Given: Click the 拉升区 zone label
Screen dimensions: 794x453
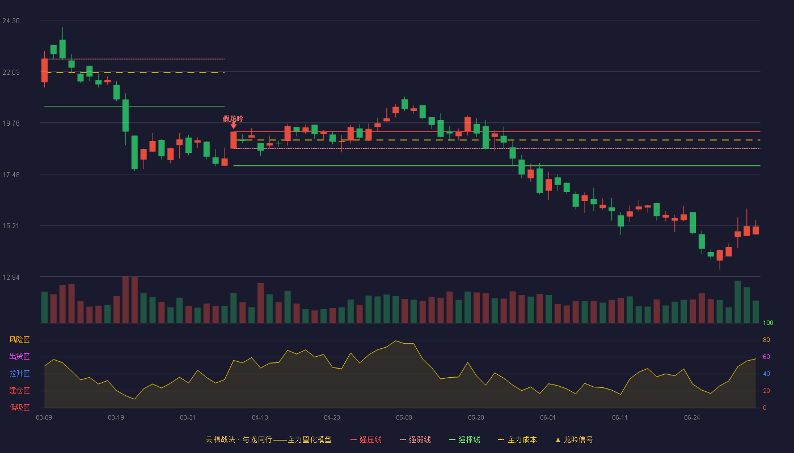Looking at the screenshot, I should tap(19, 374).
